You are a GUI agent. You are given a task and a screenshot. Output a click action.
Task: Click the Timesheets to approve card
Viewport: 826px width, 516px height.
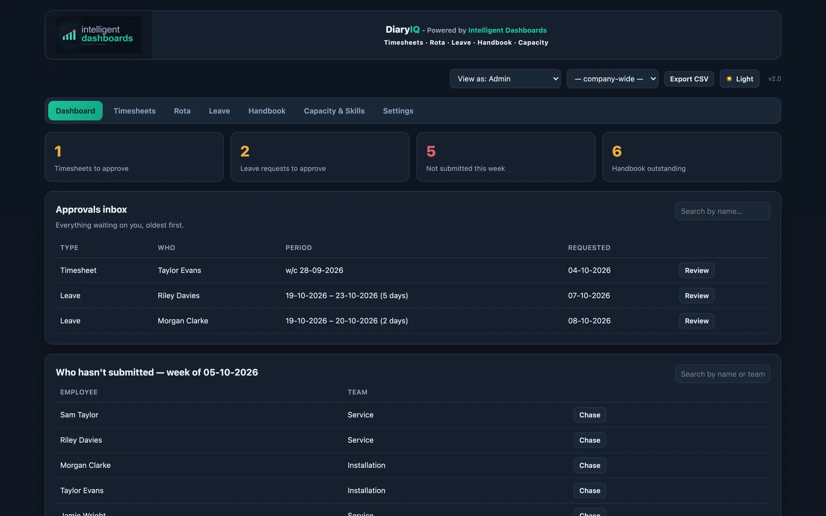134,157
